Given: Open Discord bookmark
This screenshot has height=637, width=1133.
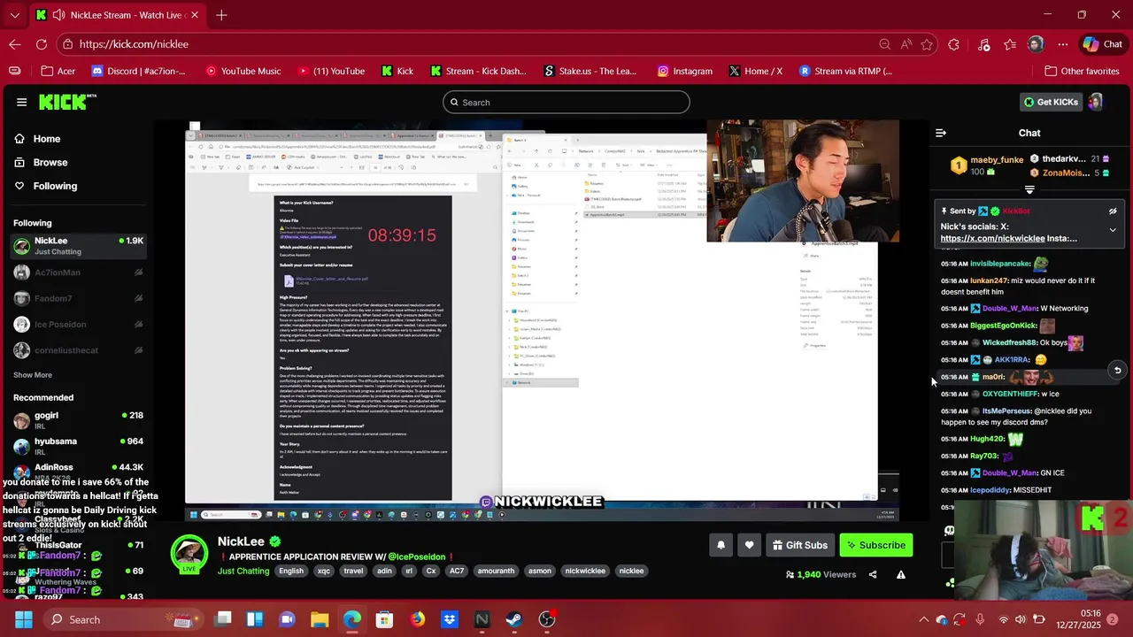Looking at the screenshot, I should (138, 71).
